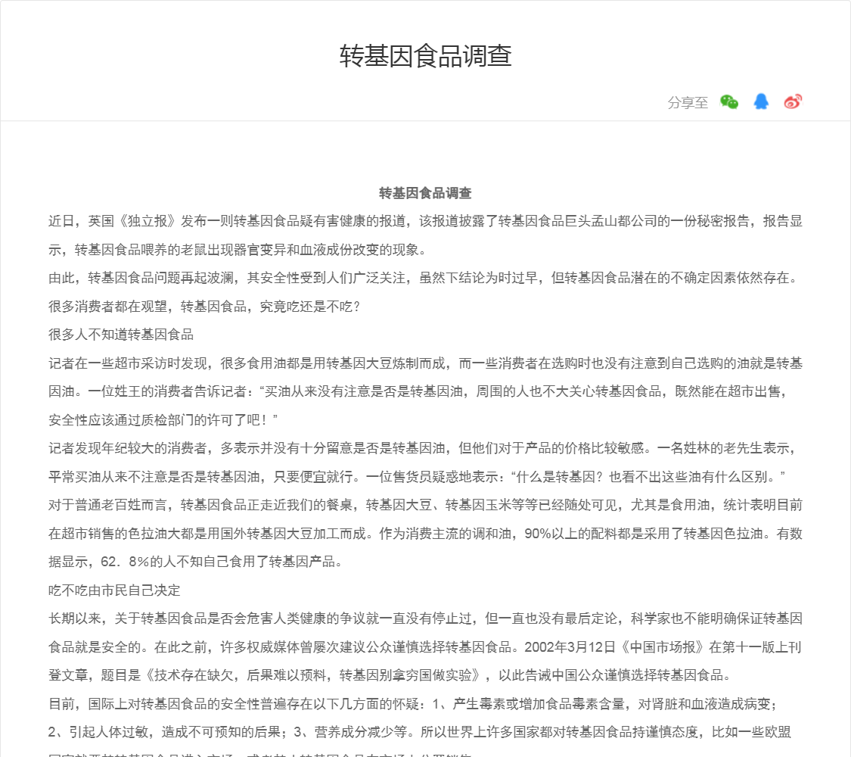Click the figure '62．8%' in the article
The width and height of the screenshot is (851, 757).
pos(126,562)
